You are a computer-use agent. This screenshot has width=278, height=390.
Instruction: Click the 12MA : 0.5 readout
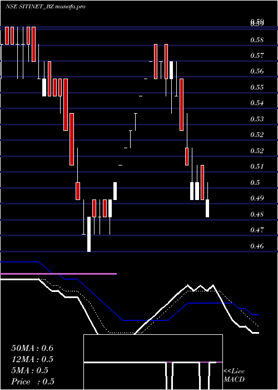pyautogui.click(x=32, y=359)
